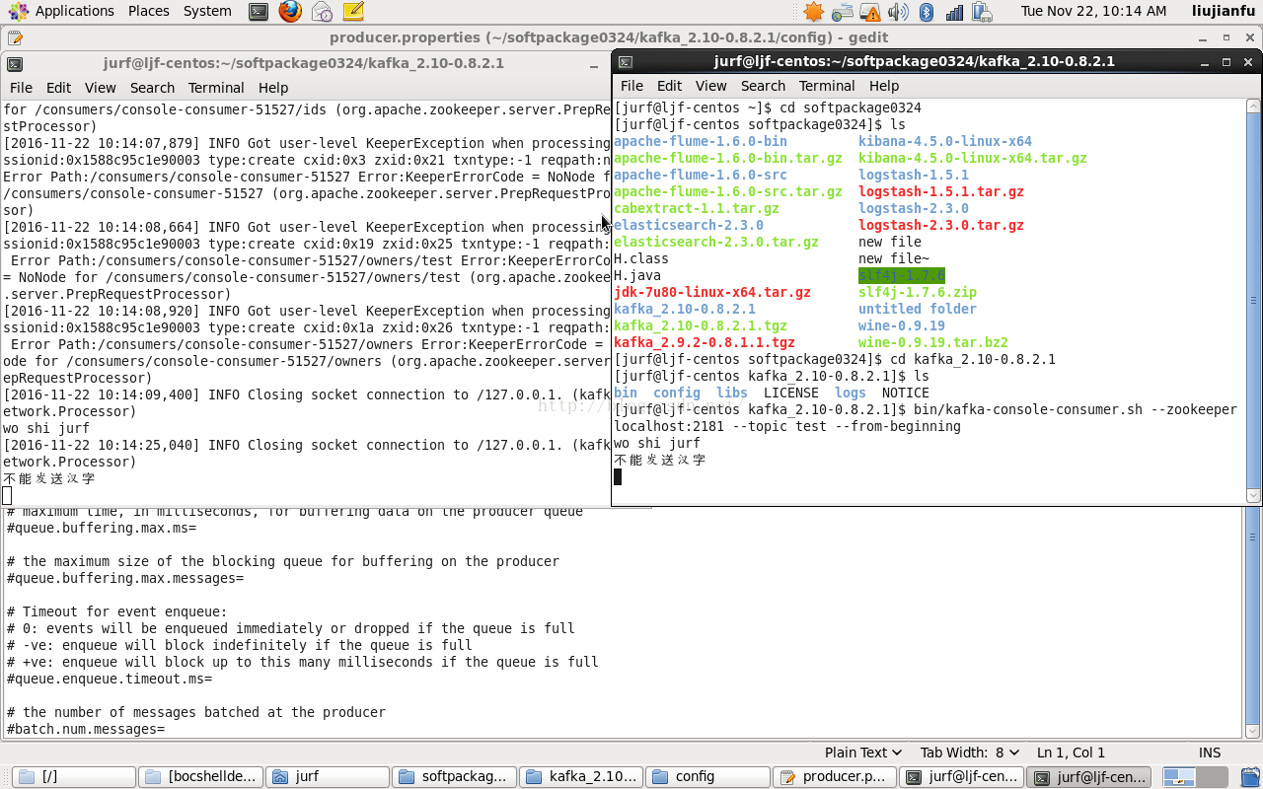Open the System menu
This screenshot has width=1263, height=789.
207,11
